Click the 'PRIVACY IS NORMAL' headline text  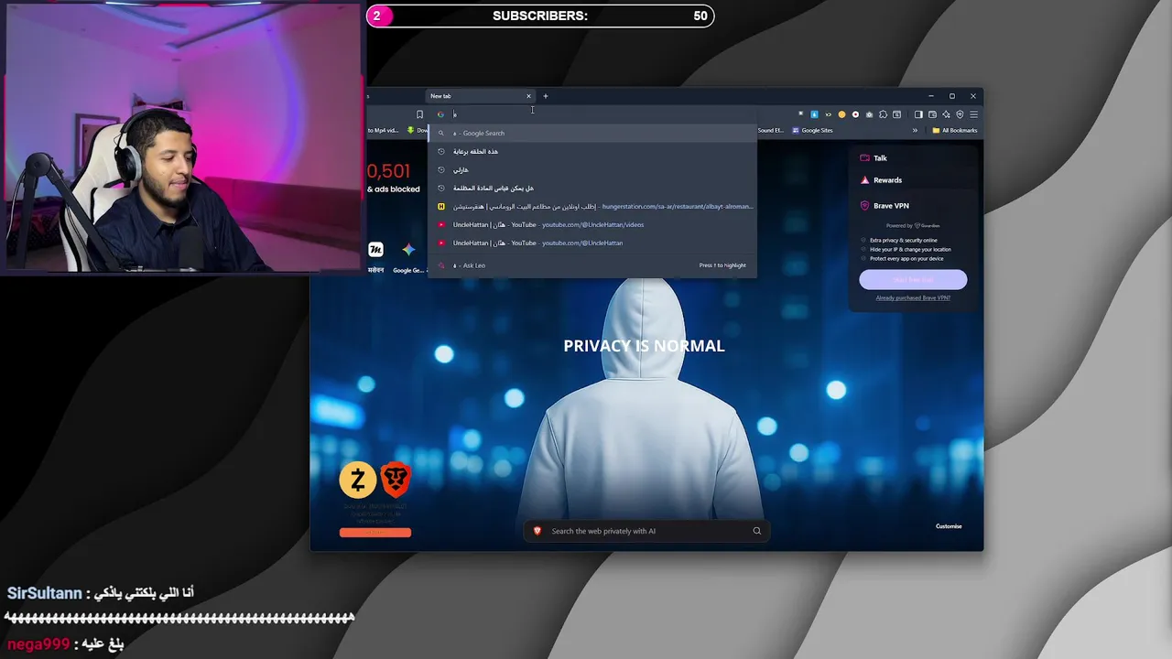644,346
